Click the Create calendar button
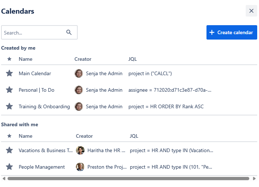Screen dimensions: 259x187 [x=232, y=32]
